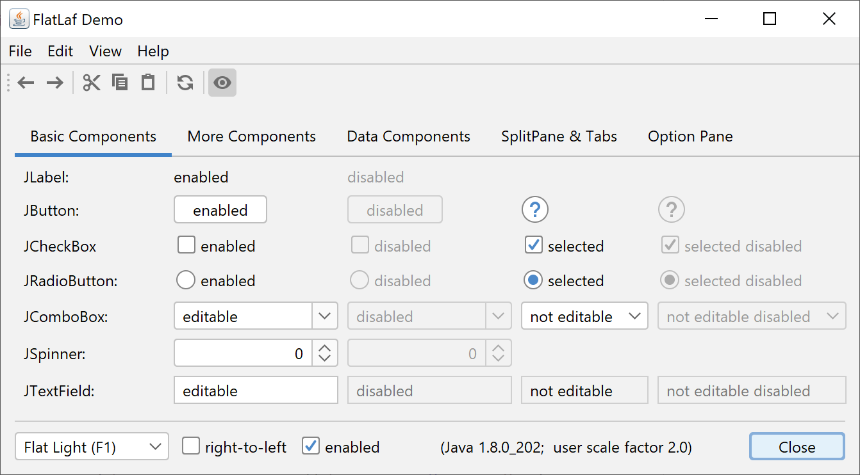Image resolution: width=860 pixels, height=475 pixels.
Task: Click the editable JTextField input
Action: pyautogui.click(x=256, y=390)
